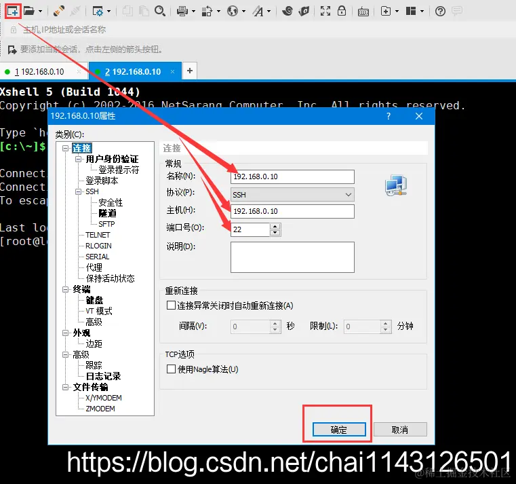516x484 pixels.
Task: Select ZMODEM in category tree
Action: [100, 409]
